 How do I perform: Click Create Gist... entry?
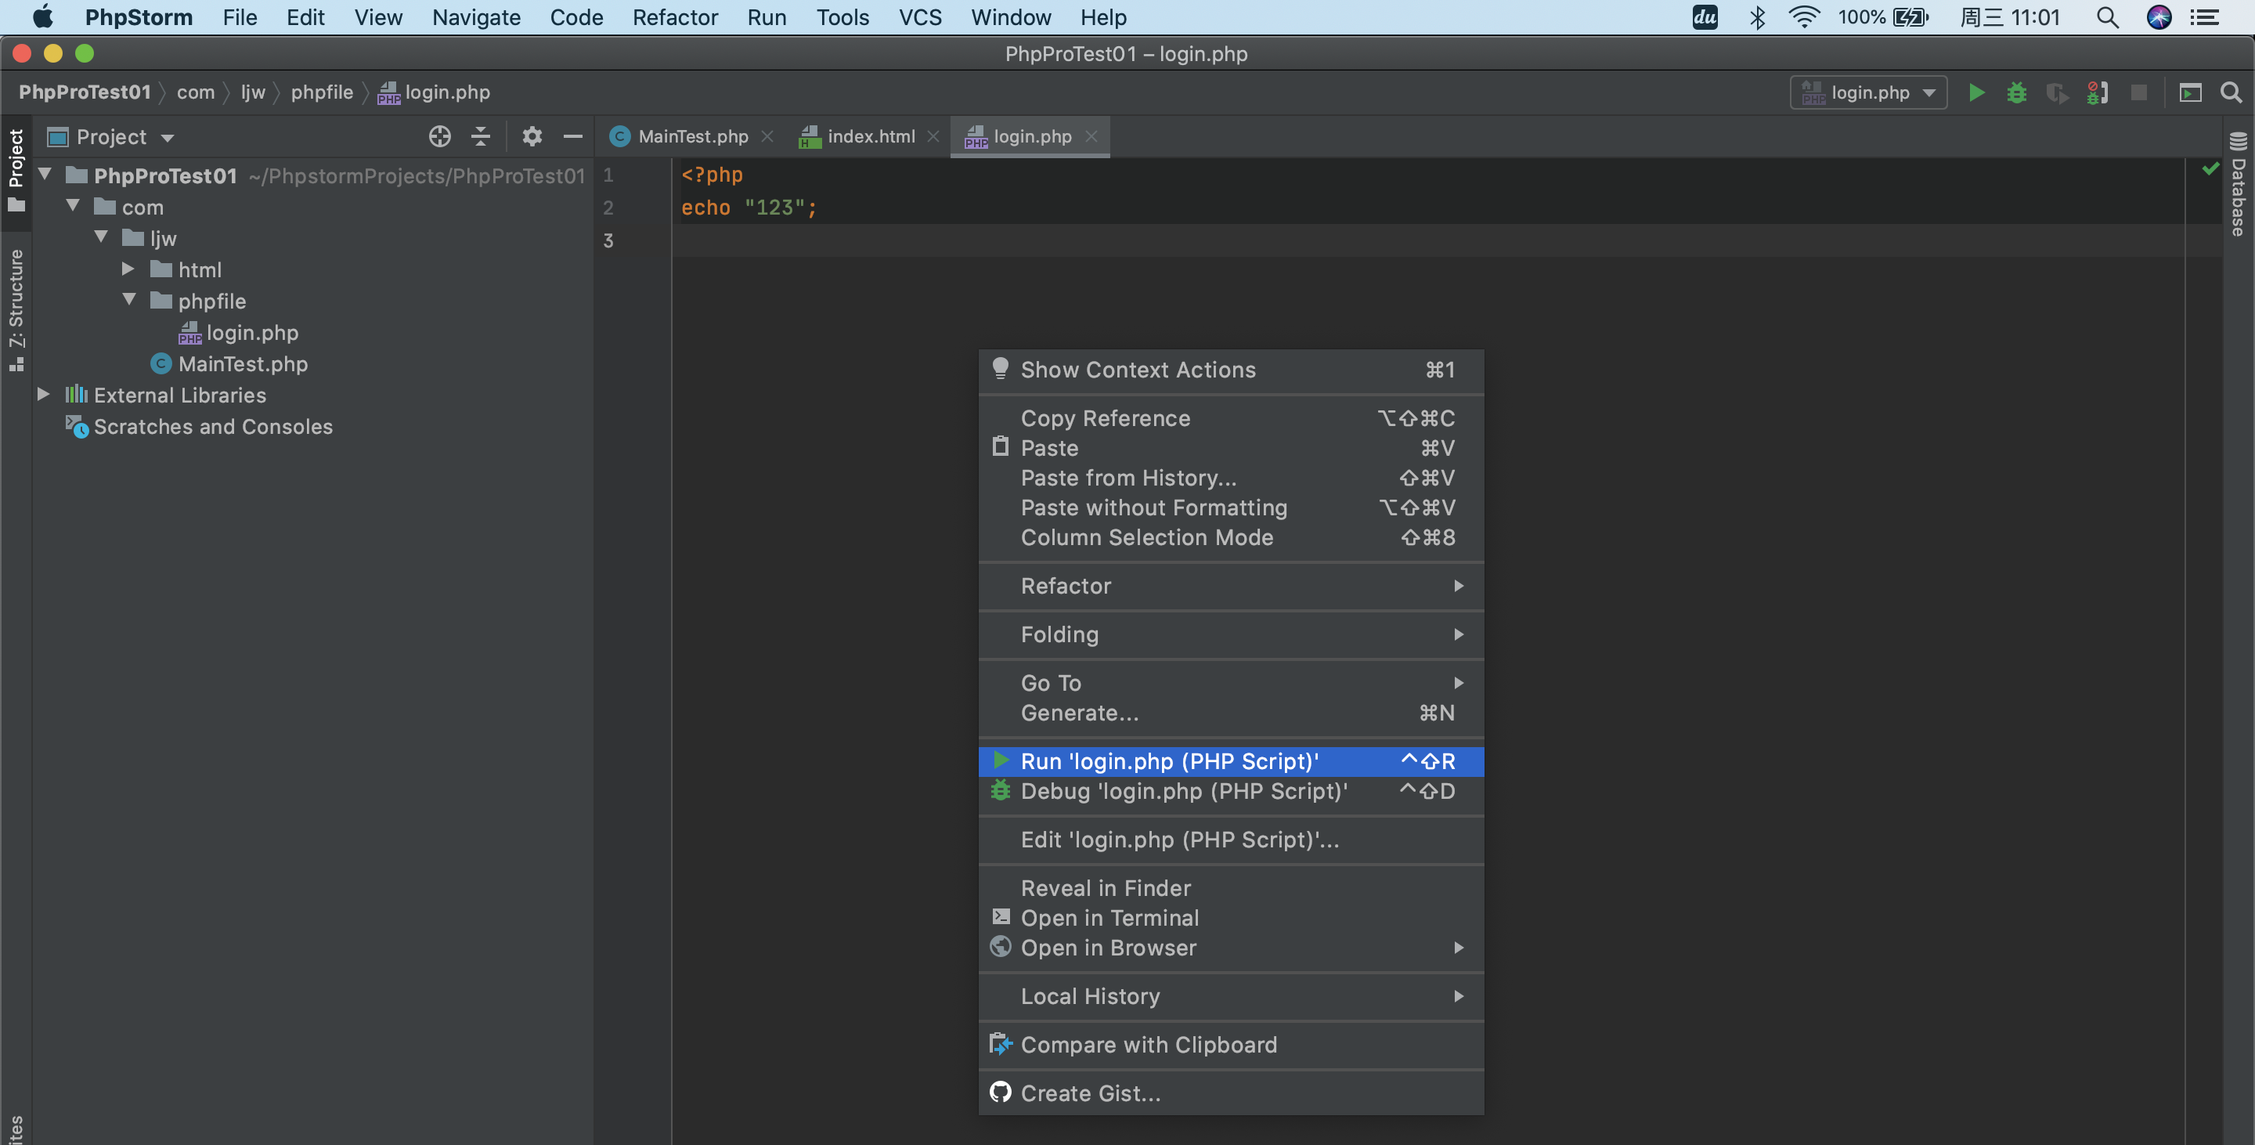1090,1093
